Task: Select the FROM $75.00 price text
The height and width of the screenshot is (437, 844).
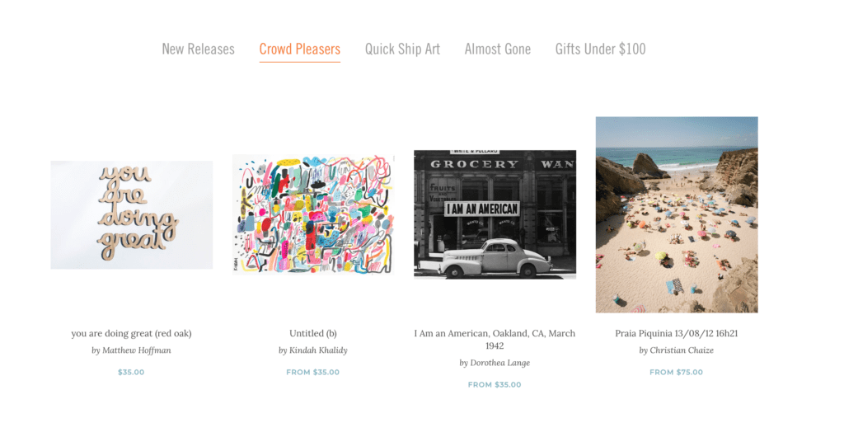Action: click(676, 372)
